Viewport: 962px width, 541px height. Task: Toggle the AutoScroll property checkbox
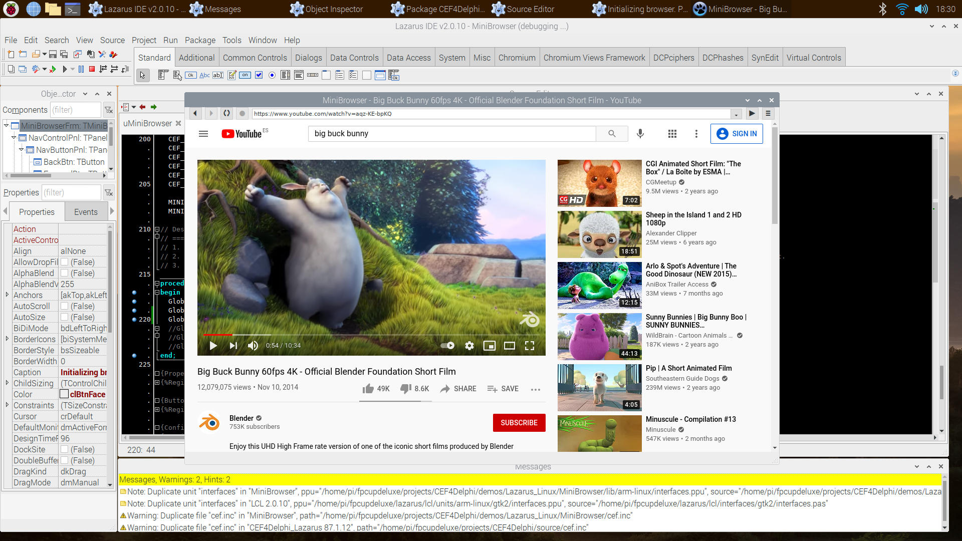65,306
